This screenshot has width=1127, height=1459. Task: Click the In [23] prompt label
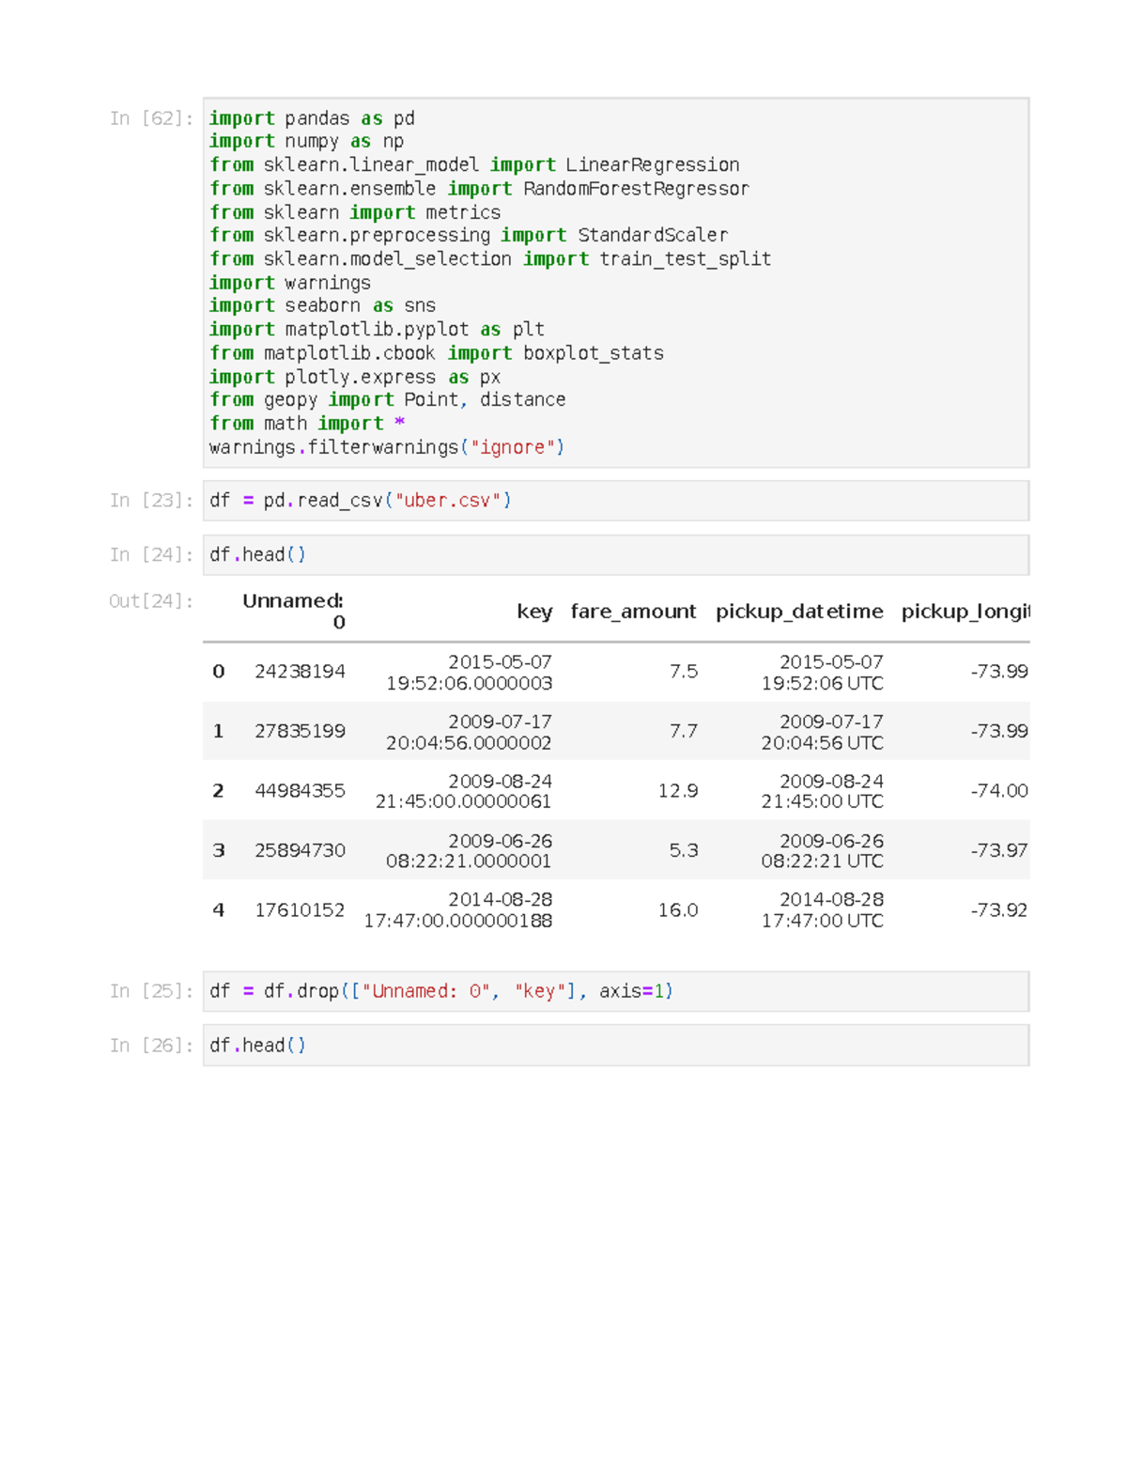coord(150,500)
